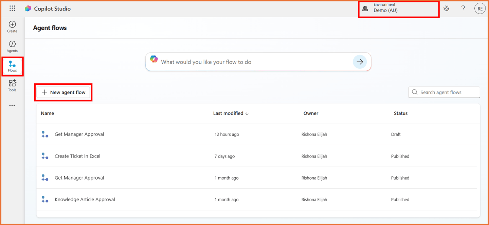
Task: Open the Knowledge Article Approval flow
Action: pyautogui.click(x=85, y=200)
